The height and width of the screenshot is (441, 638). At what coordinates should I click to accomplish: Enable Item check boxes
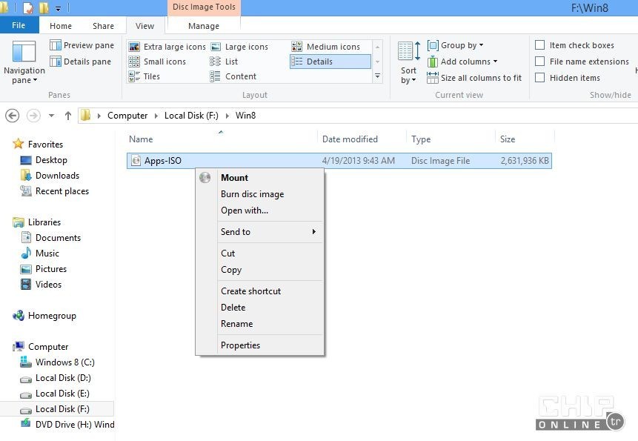click(x=539, y=45)
